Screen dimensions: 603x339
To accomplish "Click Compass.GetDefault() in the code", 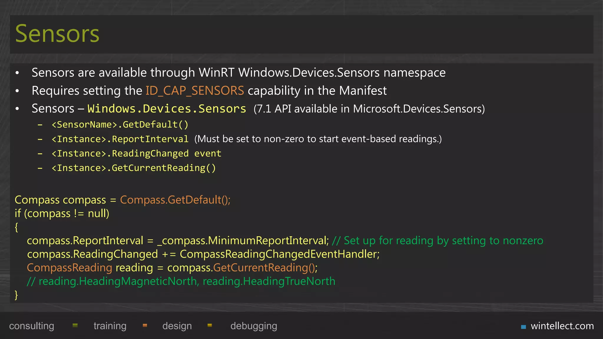I will coord(175,200).
